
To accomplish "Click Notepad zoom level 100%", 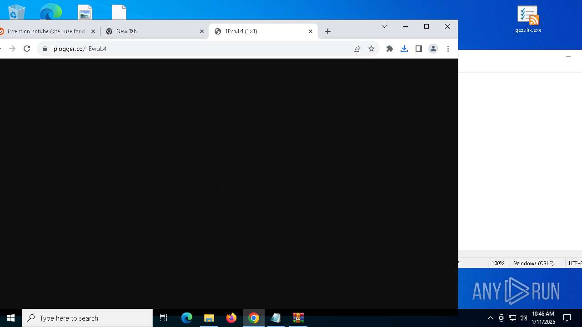I will (498, 263).
